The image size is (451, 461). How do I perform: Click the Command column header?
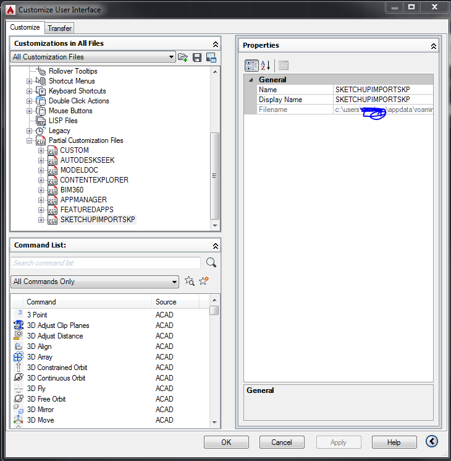pos(87,302)
